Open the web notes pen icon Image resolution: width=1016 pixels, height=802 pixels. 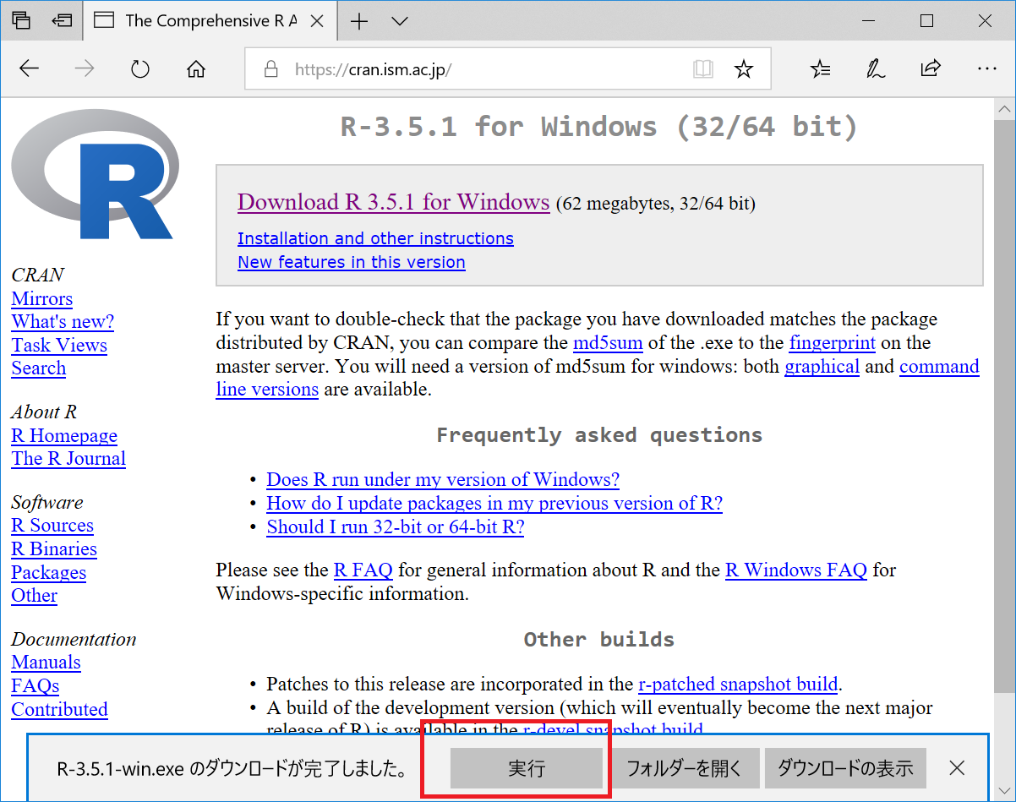(875, 69)
